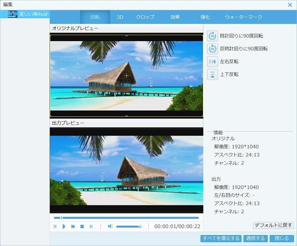This screenshot has width=297, height=246.
Task: Open the クロップ (Crop) tab
Action: pos(145,17)
